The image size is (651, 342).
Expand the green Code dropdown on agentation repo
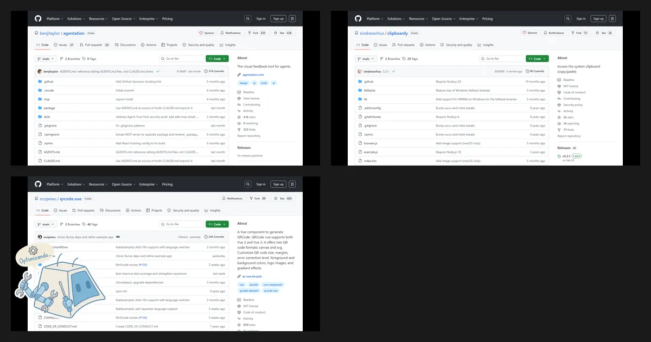tap(217, 59)
